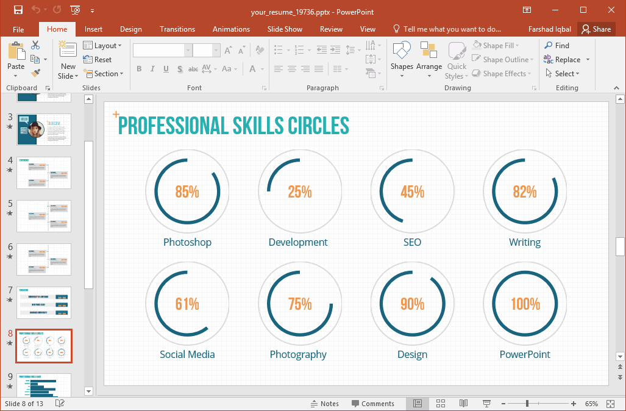
Task: Toggle Center paragraph alignment
Action: pyautogui.click(x=292, y=69)
